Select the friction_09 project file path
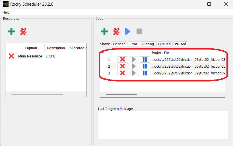The width and height of the screenshot is (233, 146). tap(188, 73)
